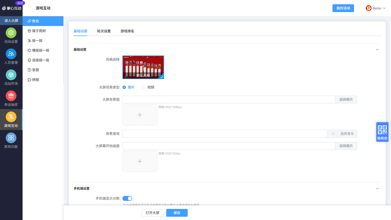Collapse the 手机端设置 section chevron
The image size is (391, 220).
click(x=377, y=188)
